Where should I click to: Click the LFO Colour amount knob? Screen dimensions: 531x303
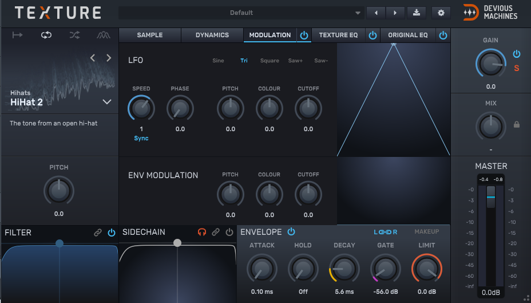[270, 108]
